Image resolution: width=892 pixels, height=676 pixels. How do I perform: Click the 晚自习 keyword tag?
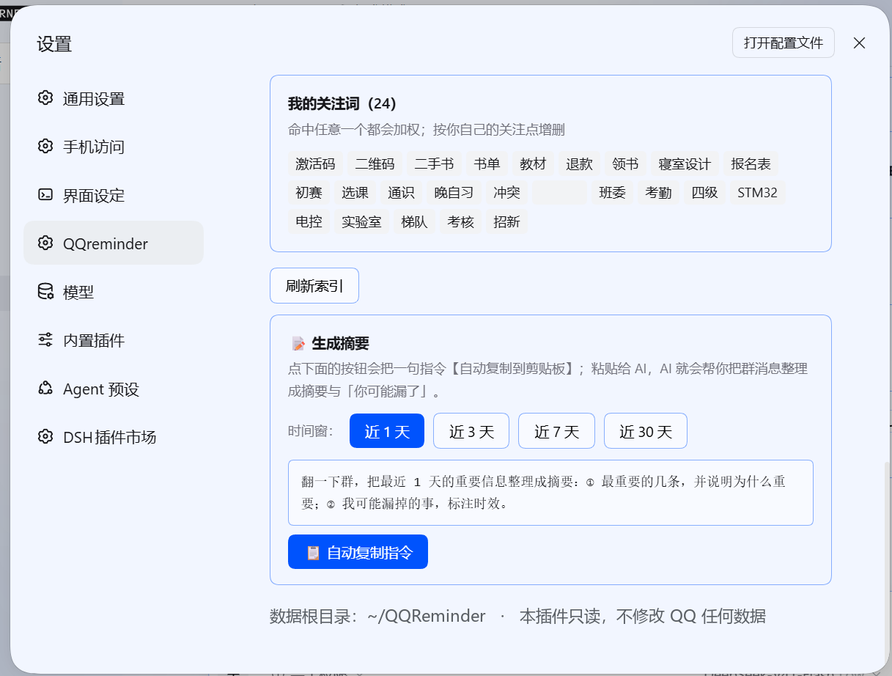pos(454,193)
